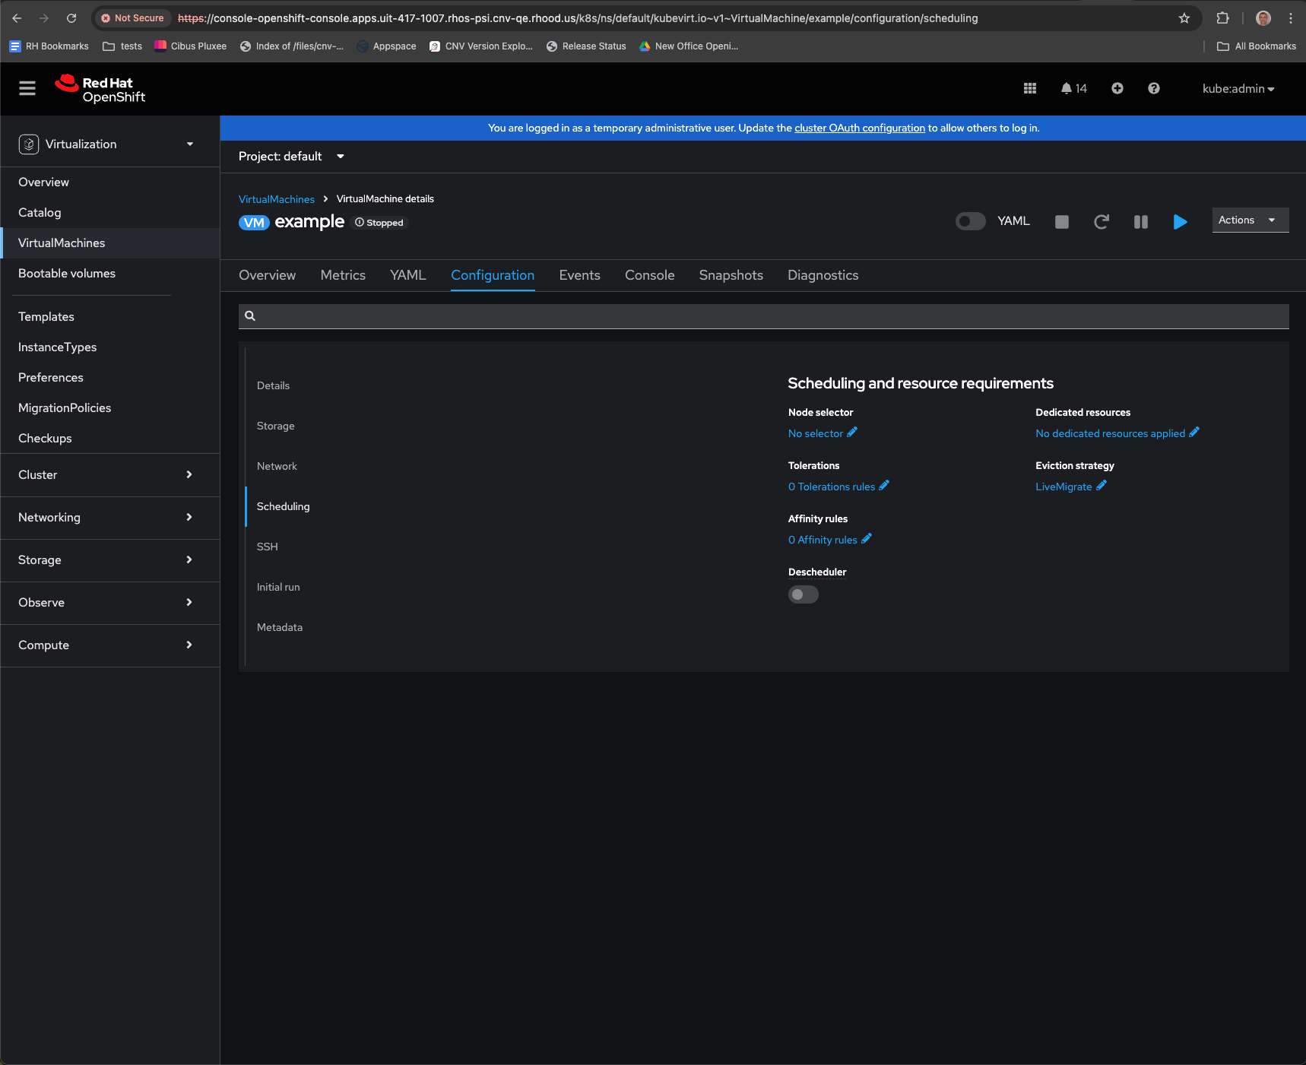
Task: Switch to the Snapshots tab
Action: click(x=731, y=275)
